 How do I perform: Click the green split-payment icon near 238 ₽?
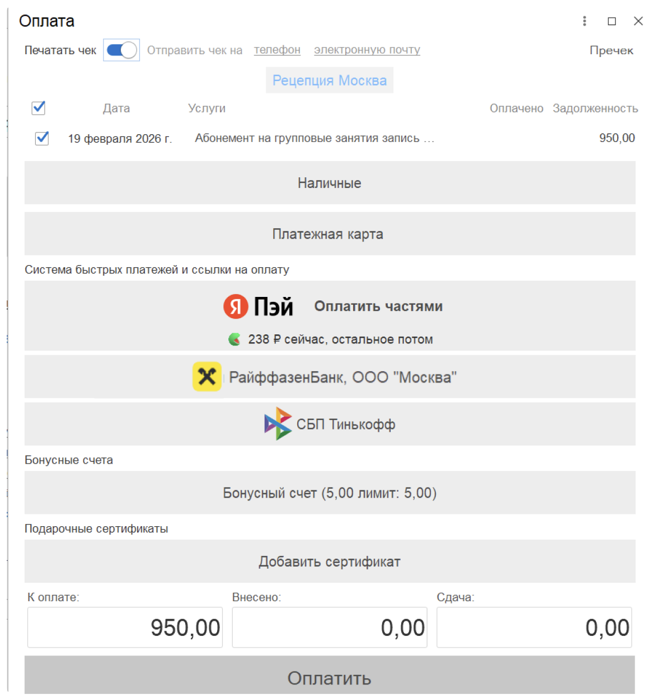[x=234, y=339]
